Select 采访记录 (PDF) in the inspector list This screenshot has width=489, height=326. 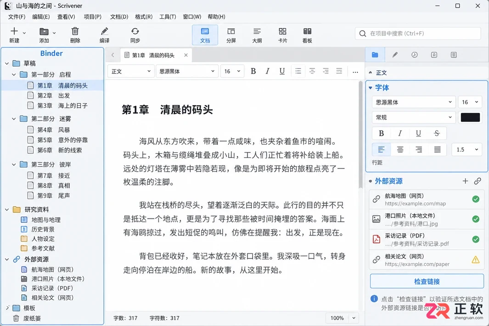pos(426,240)
